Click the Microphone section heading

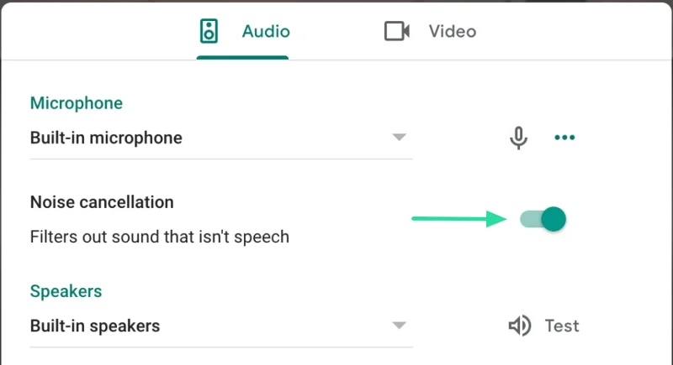point(77,103)
